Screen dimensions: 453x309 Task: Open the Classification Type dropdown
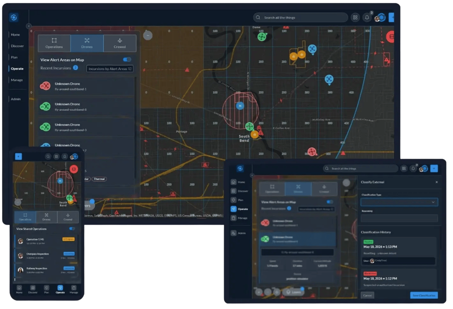399,202
